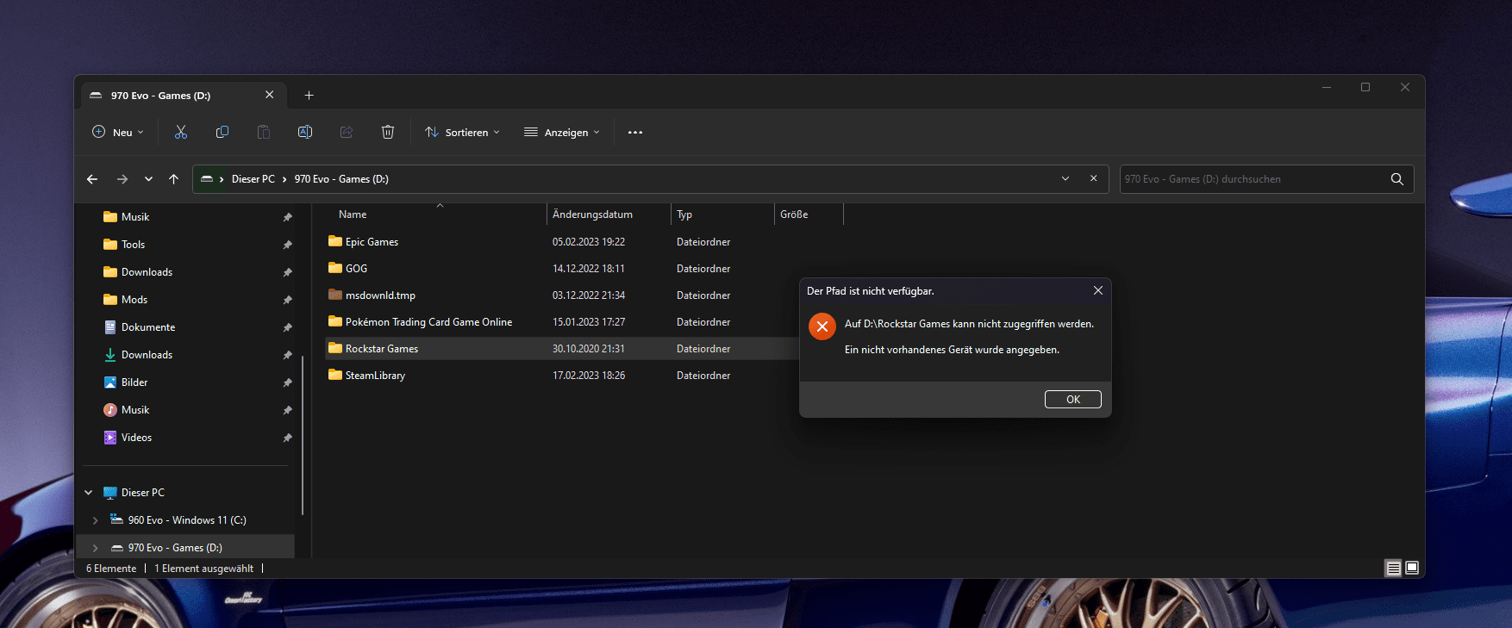Expand 960 Evo - Windows 11 (C:) node
1512x628 pixels.
95,520
